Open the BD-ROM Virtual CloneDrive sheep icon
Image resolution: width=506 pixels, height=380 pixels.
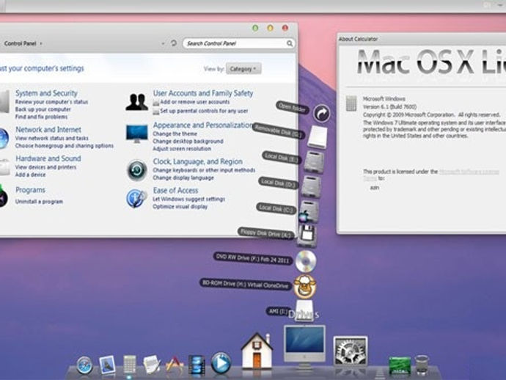[x=304, y=286]
